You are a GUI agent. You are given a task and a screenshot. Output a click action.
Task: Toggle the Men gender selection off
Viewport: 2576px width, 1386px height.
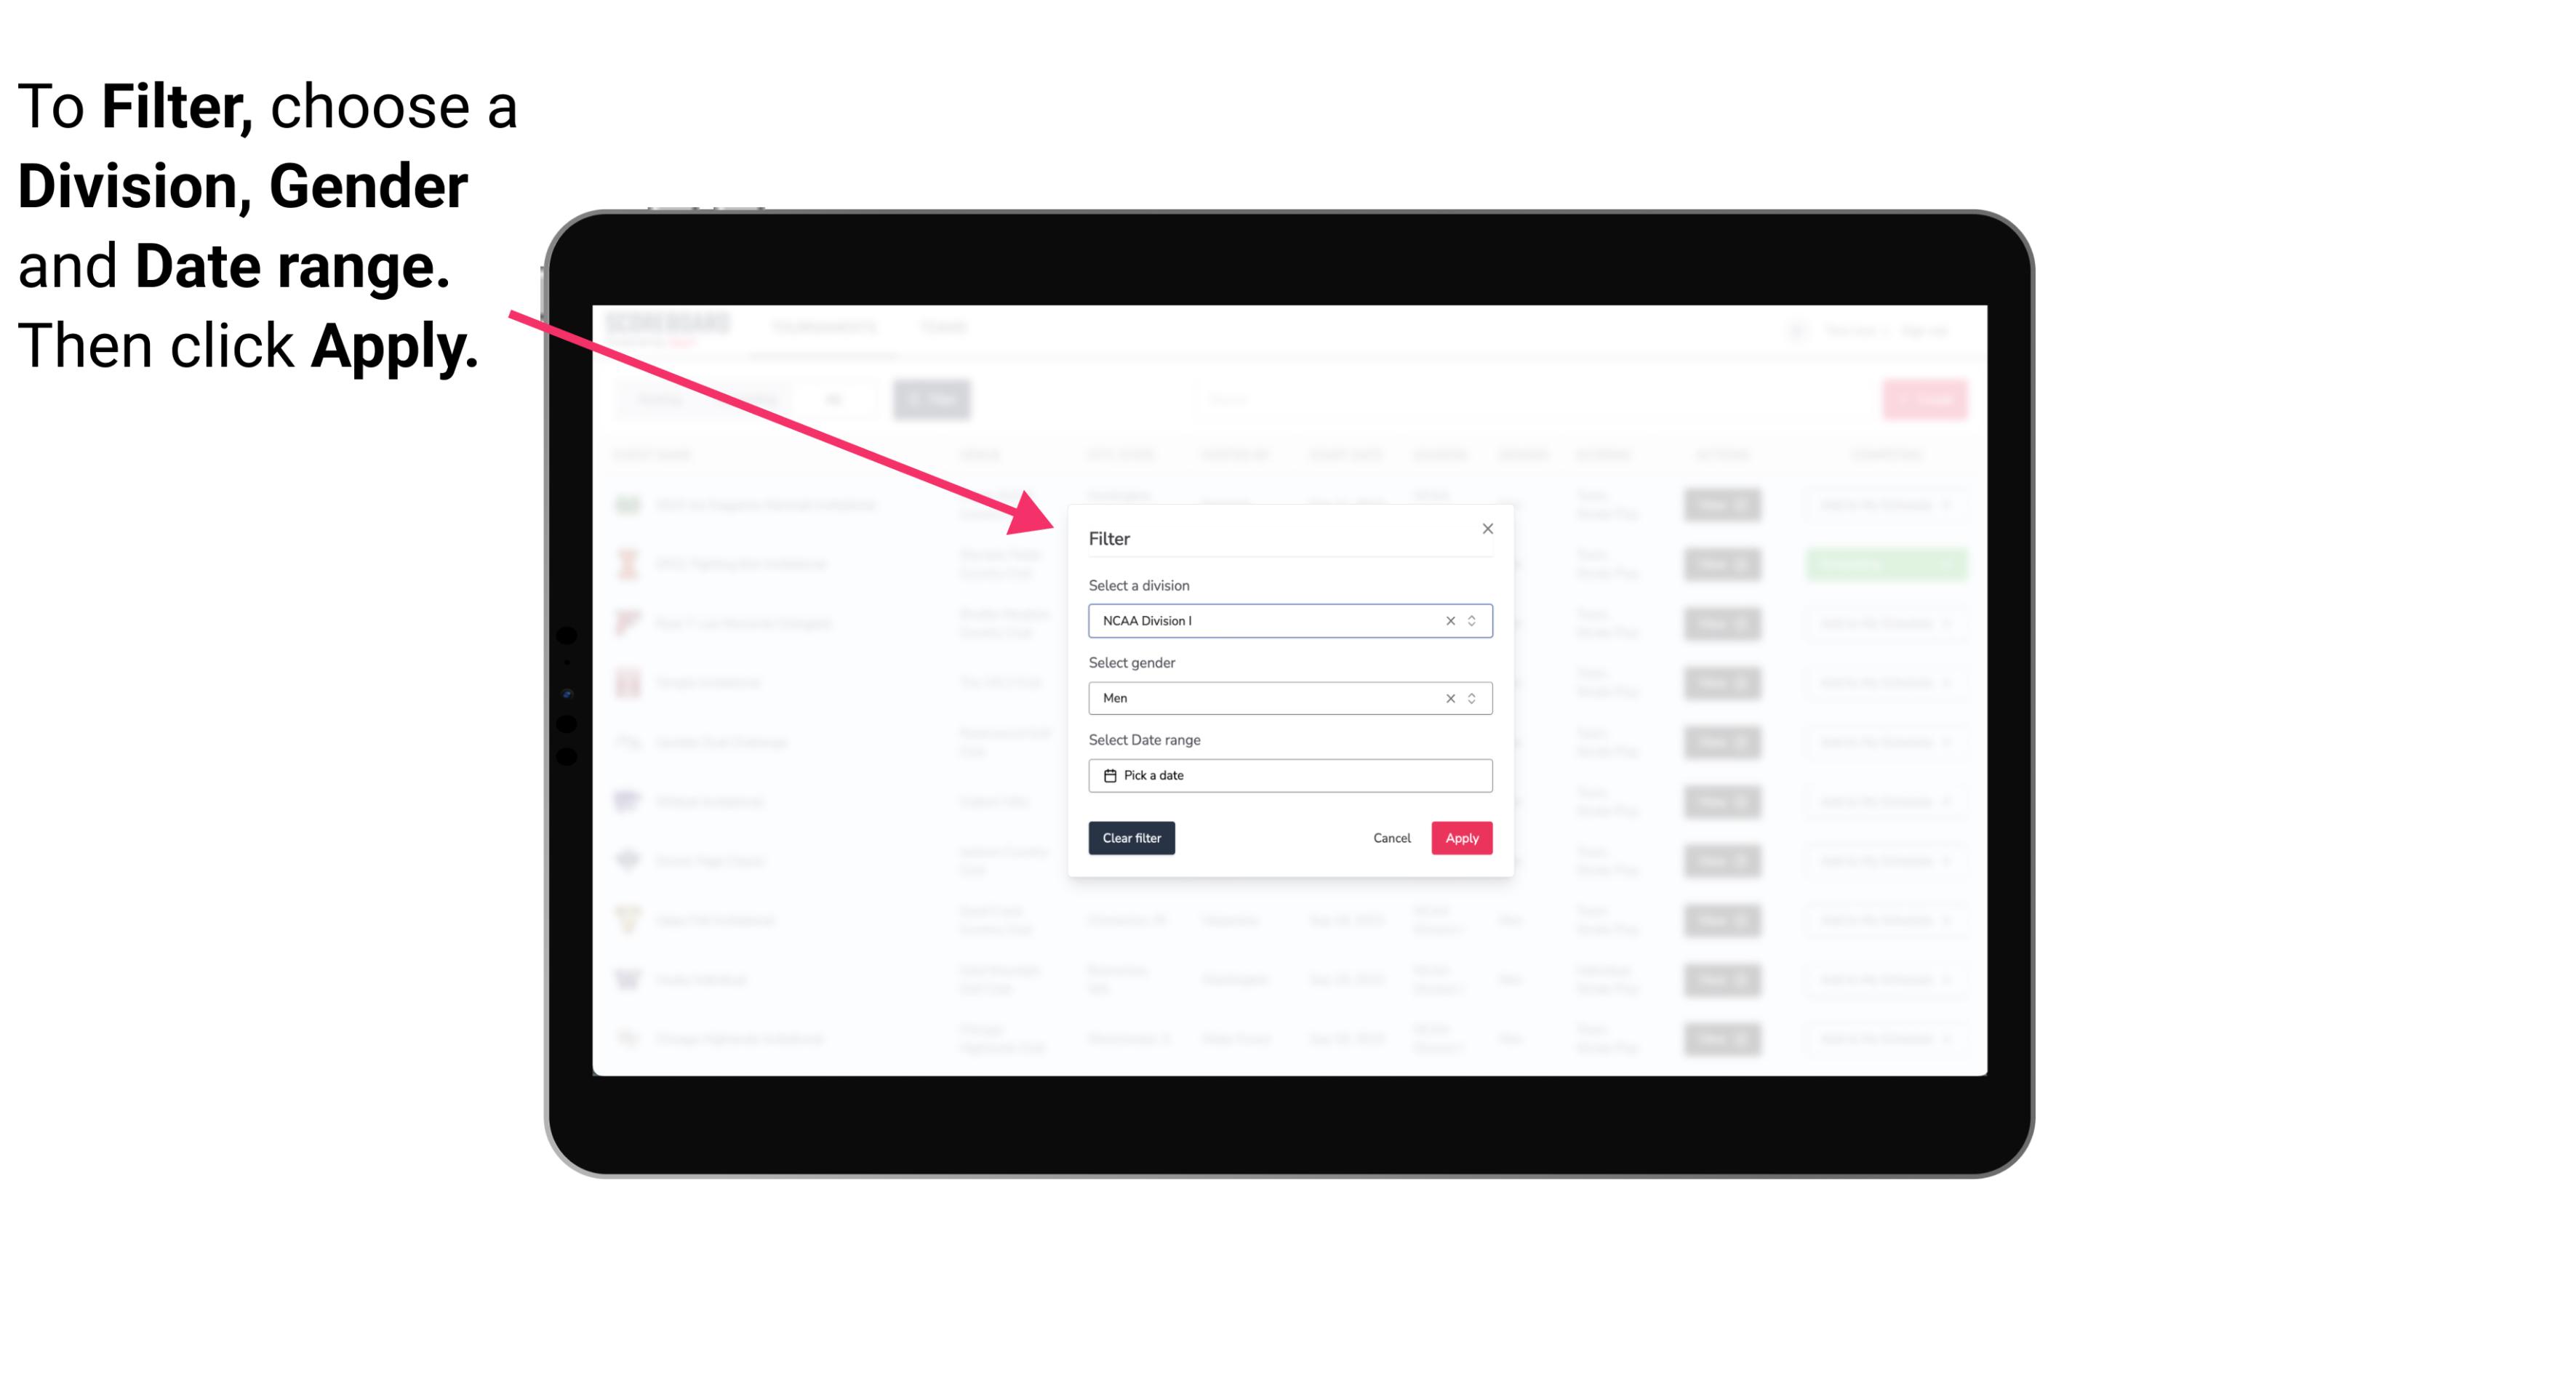point(1446,698)
